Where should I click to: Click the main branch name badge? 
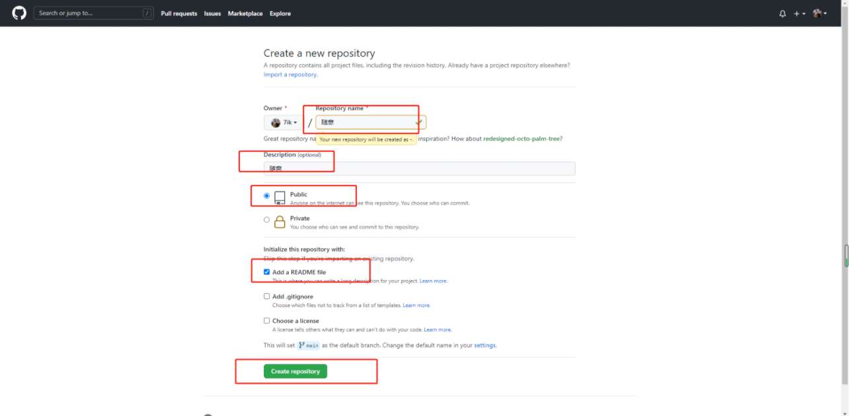click(x=309, y=345)
